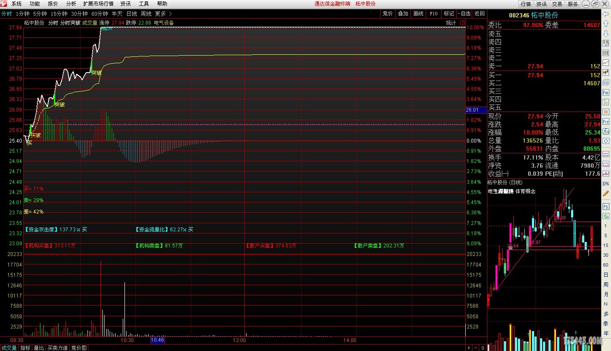Switch to the 日线 chart tab

131,14
